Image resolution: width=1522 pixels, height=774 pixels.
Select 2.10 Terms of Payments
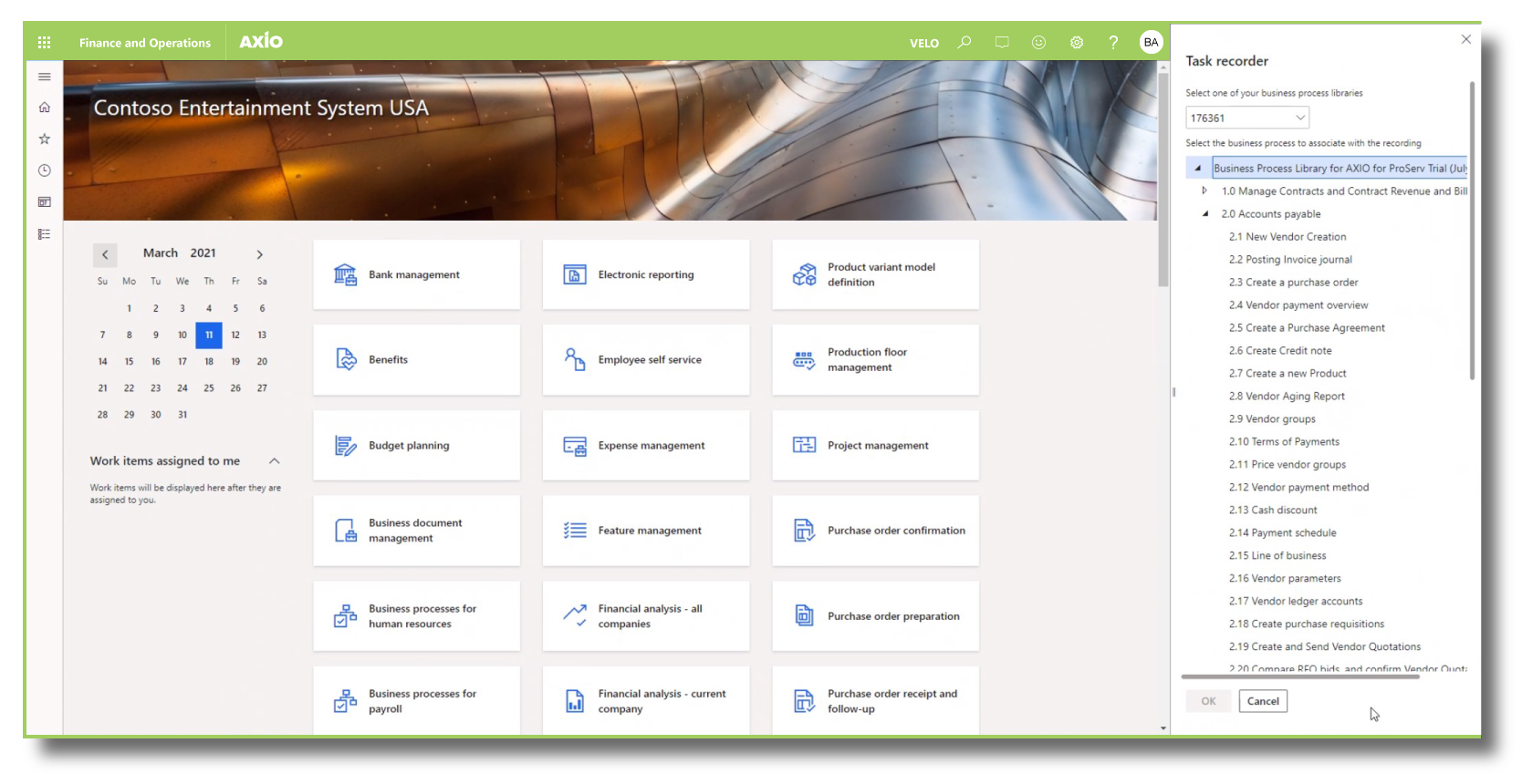pos(1284,441)
